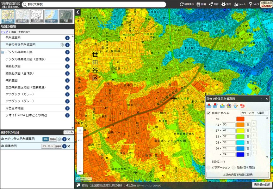The image size is (273, 189).
Task: Click info icon for 陰影起伏図
Action: tap(67, 66)
